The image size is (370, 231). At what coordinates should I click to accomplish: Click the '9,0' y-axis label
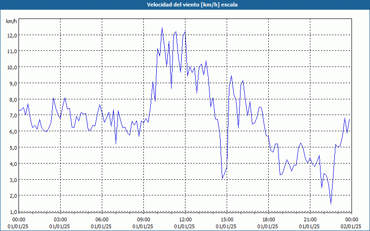tap(13, 84)
